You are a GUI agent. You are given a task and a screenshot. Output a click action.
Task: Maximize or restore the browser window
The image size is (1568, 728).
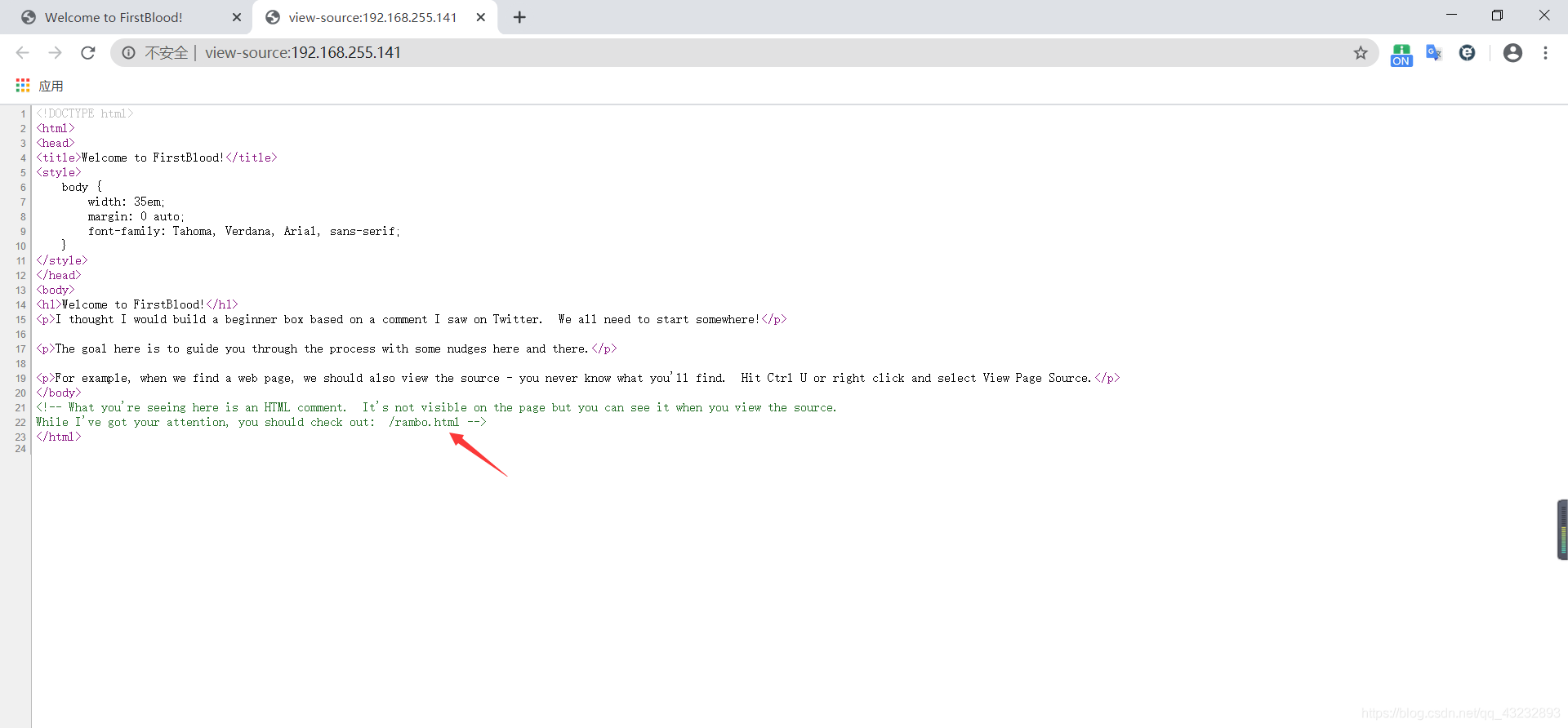pos(1497,16)
